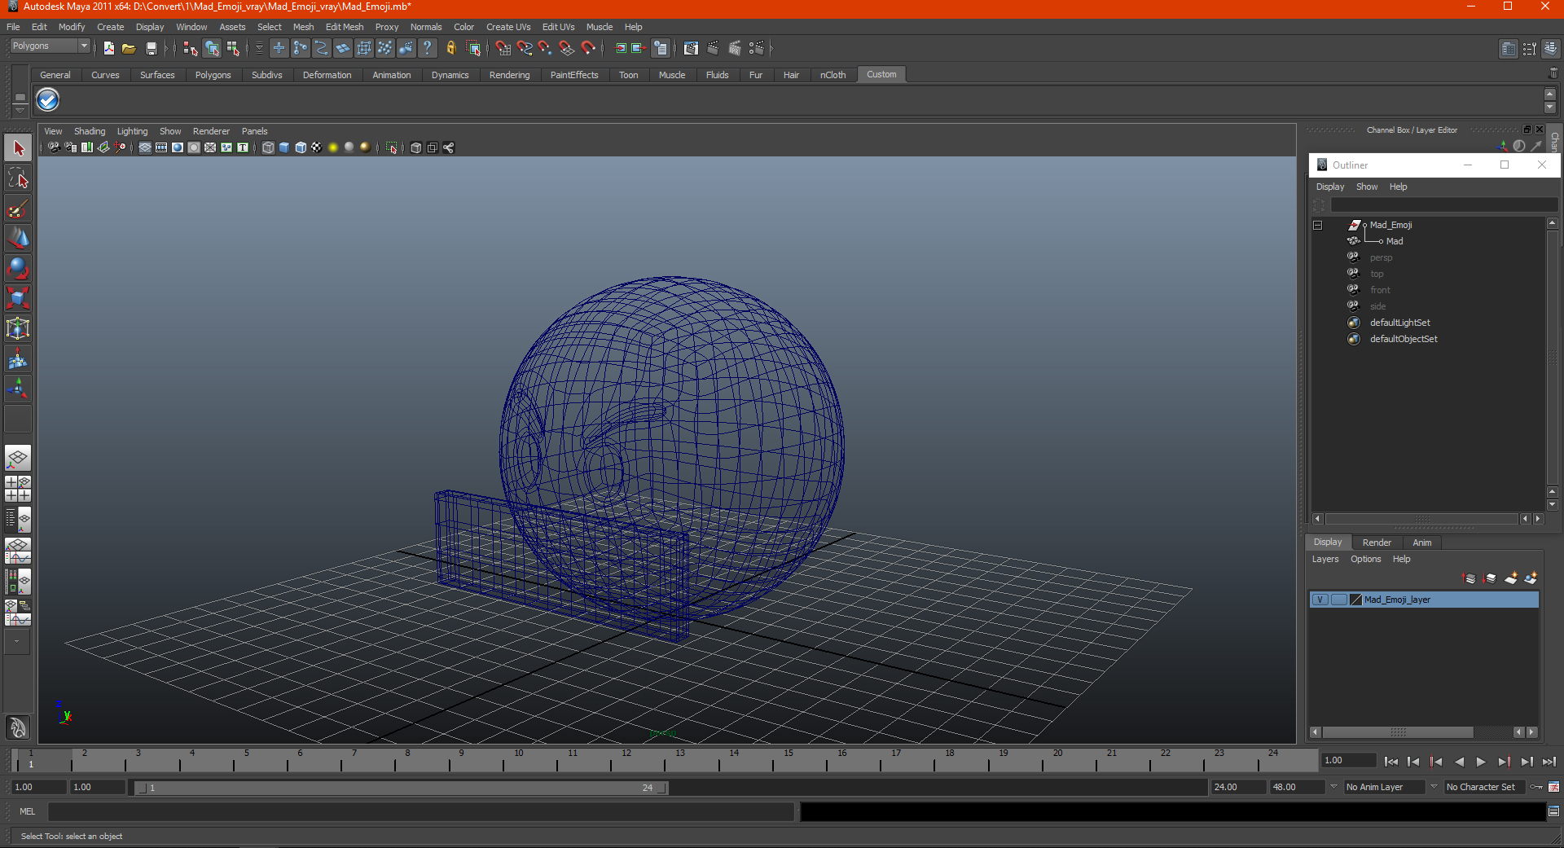Click the Select camera icon in viewport
Viewport: 1564px width, 848px height.
(54, 147)
